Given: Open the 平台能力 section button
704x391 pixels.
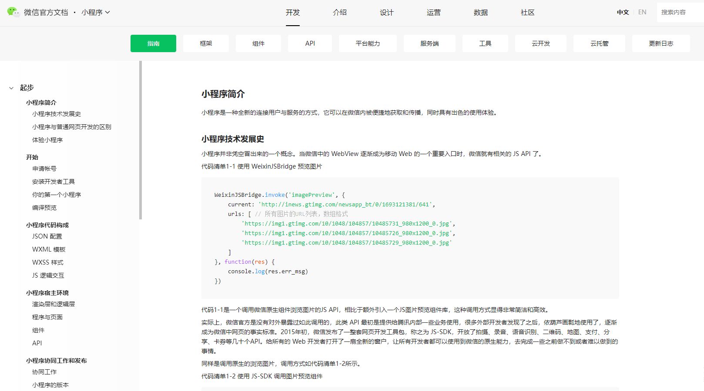Looking at the screenshot, I should (368, 43).
